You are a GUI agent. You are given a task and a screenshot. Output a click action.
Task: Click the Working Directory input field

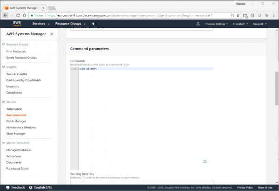click(142, 182)
